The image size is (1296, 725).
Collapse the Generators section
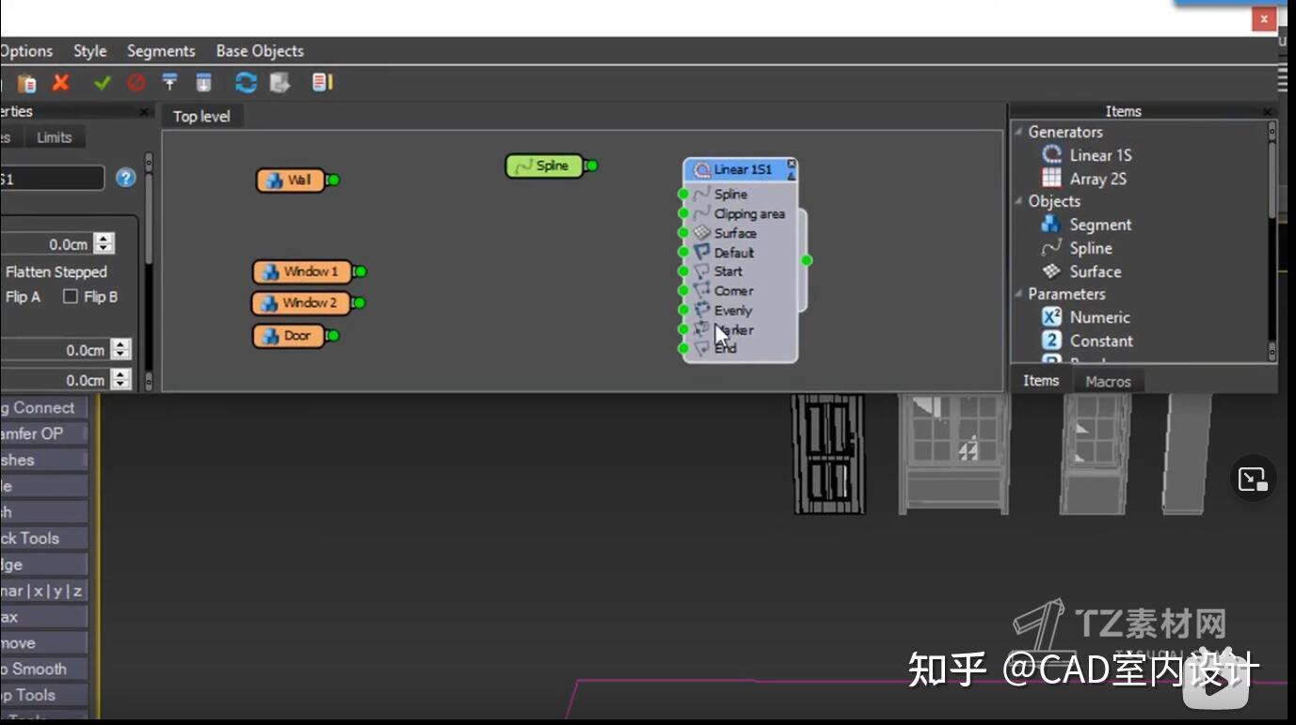point(1020,132)
